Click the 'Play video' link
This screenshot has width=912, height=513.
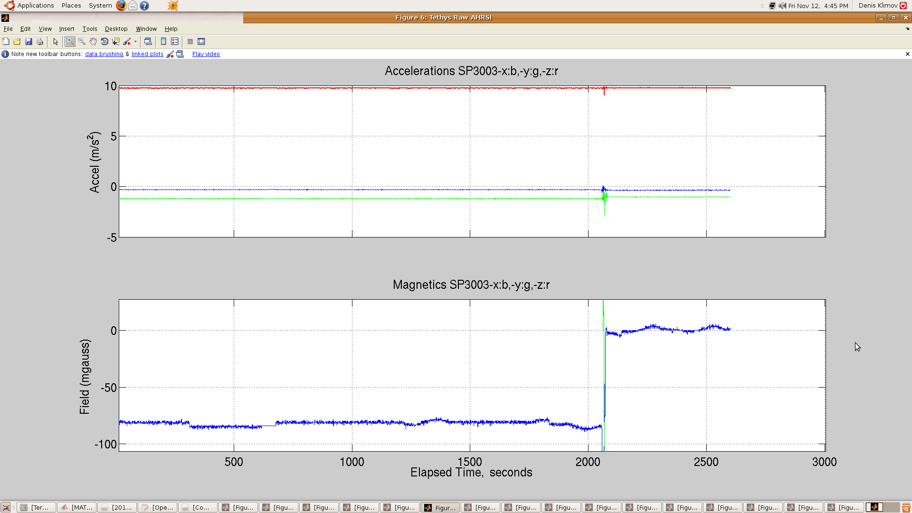pyautogui.click(x=206, y=54)
